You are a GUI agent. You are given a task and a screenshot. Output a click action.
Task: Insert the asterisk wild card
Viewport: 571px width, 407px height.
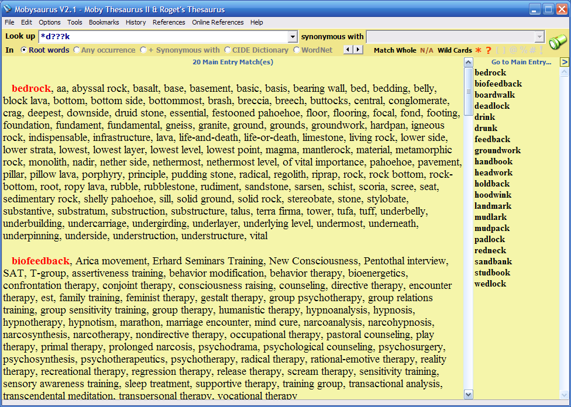479,50
